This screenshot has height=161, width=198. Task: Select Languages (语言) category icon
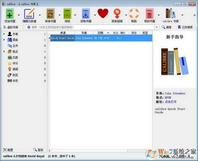10,40
